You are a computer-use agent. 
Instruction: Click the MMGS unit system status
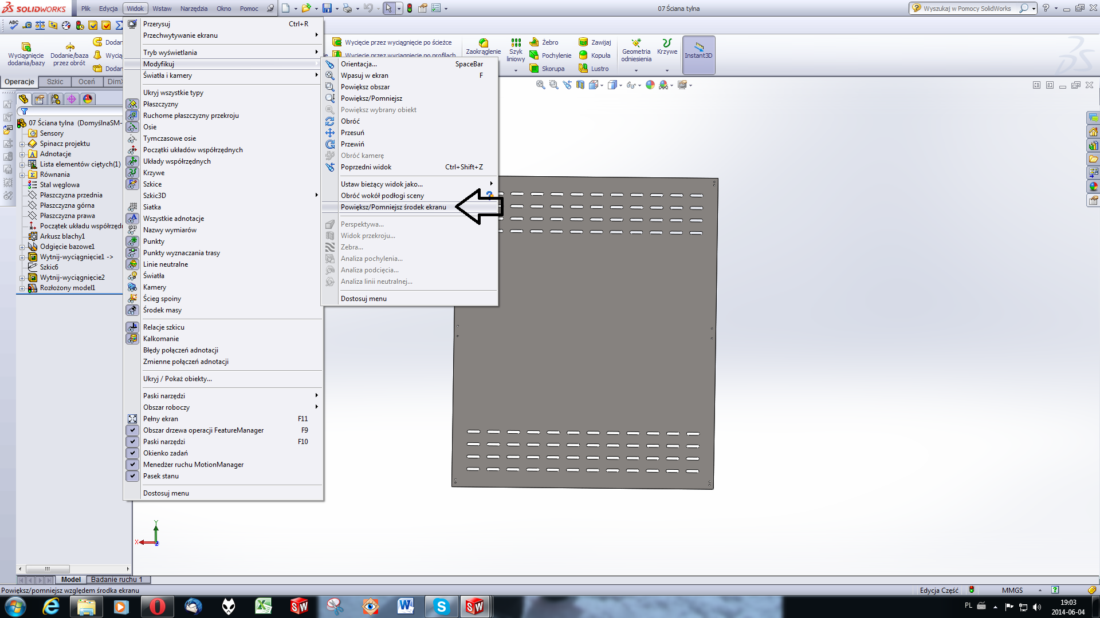tap(1012, 591)
